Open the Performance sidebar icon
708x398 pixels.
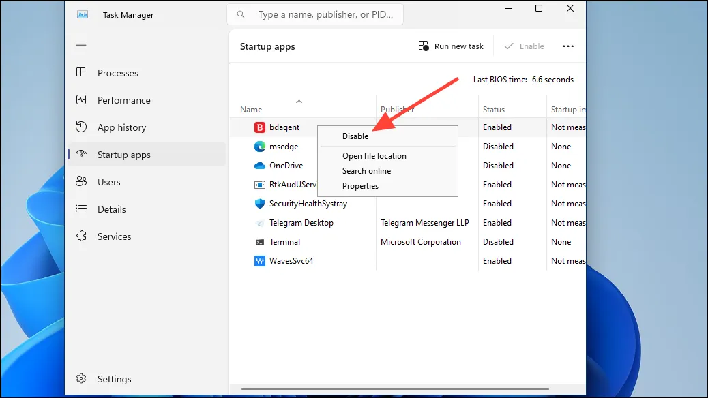click(x=81, y=100)
